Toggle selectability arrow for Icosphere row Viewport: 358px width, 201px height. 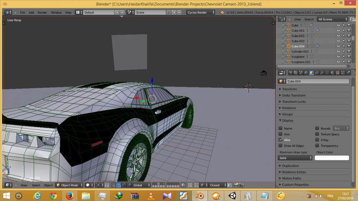(x=344, y=57)
